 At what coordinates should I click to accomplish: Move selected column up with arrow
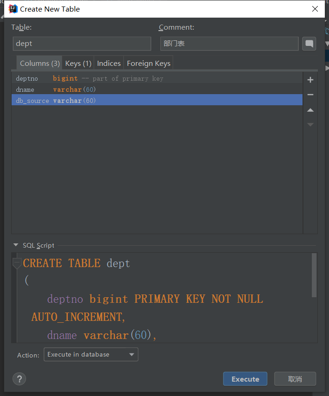[310, 110]
